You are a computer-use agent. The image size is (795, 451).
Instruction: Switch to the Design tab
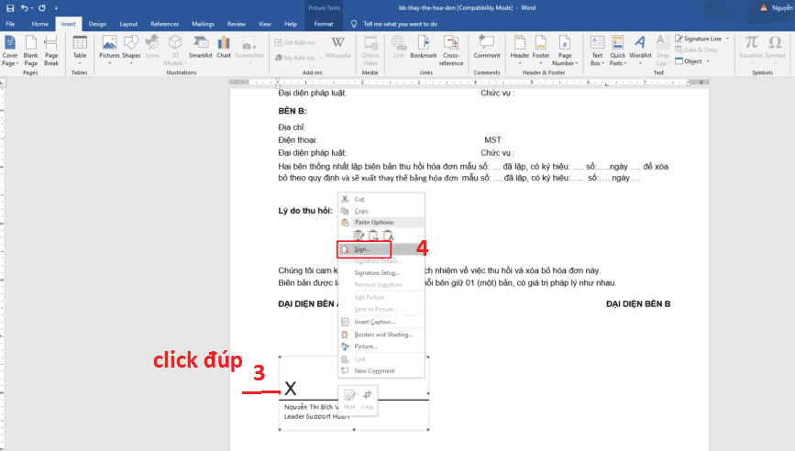(x=97, y=24)
